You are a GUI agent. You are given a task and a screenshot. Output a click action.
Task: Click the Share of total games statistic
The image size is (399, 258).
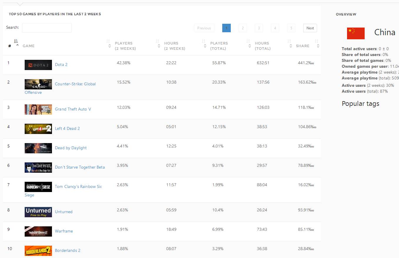coord(366,60)
